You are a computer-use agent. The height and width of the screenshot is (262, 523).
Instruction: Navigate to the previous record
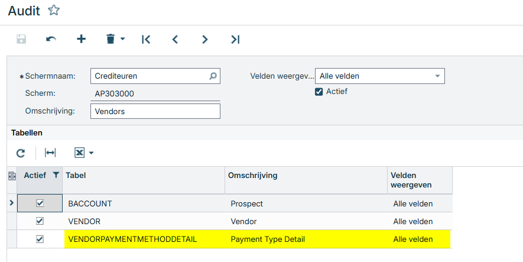point(175,39)
